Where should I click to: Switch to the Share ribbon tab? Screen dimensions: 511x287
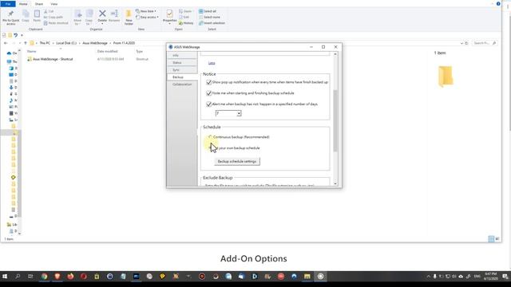point(39,4)
